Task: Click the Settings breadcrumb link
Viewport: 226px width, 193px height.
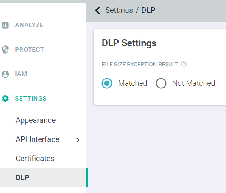Action: pyautogui.click(x=119, y=10)
